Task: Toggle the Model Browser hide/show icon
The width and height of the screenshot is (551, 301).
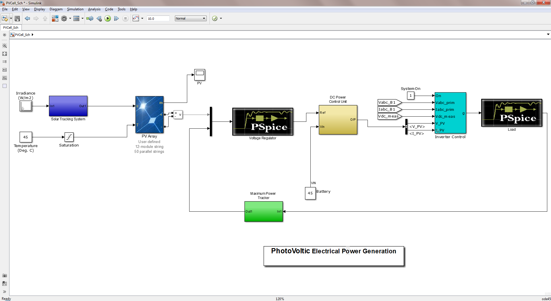Action: click(5, 35)
